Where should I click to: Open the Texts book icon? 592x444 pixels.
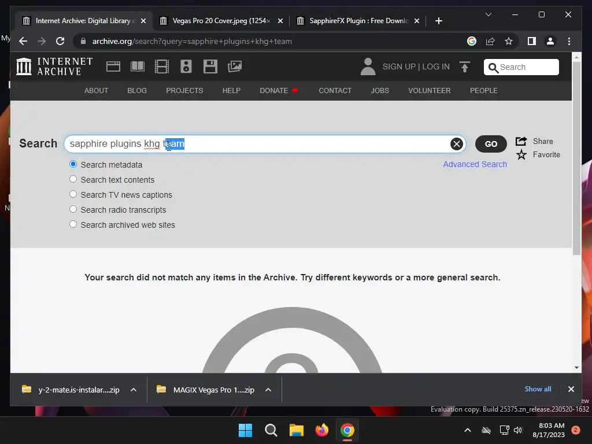(138, 66)
